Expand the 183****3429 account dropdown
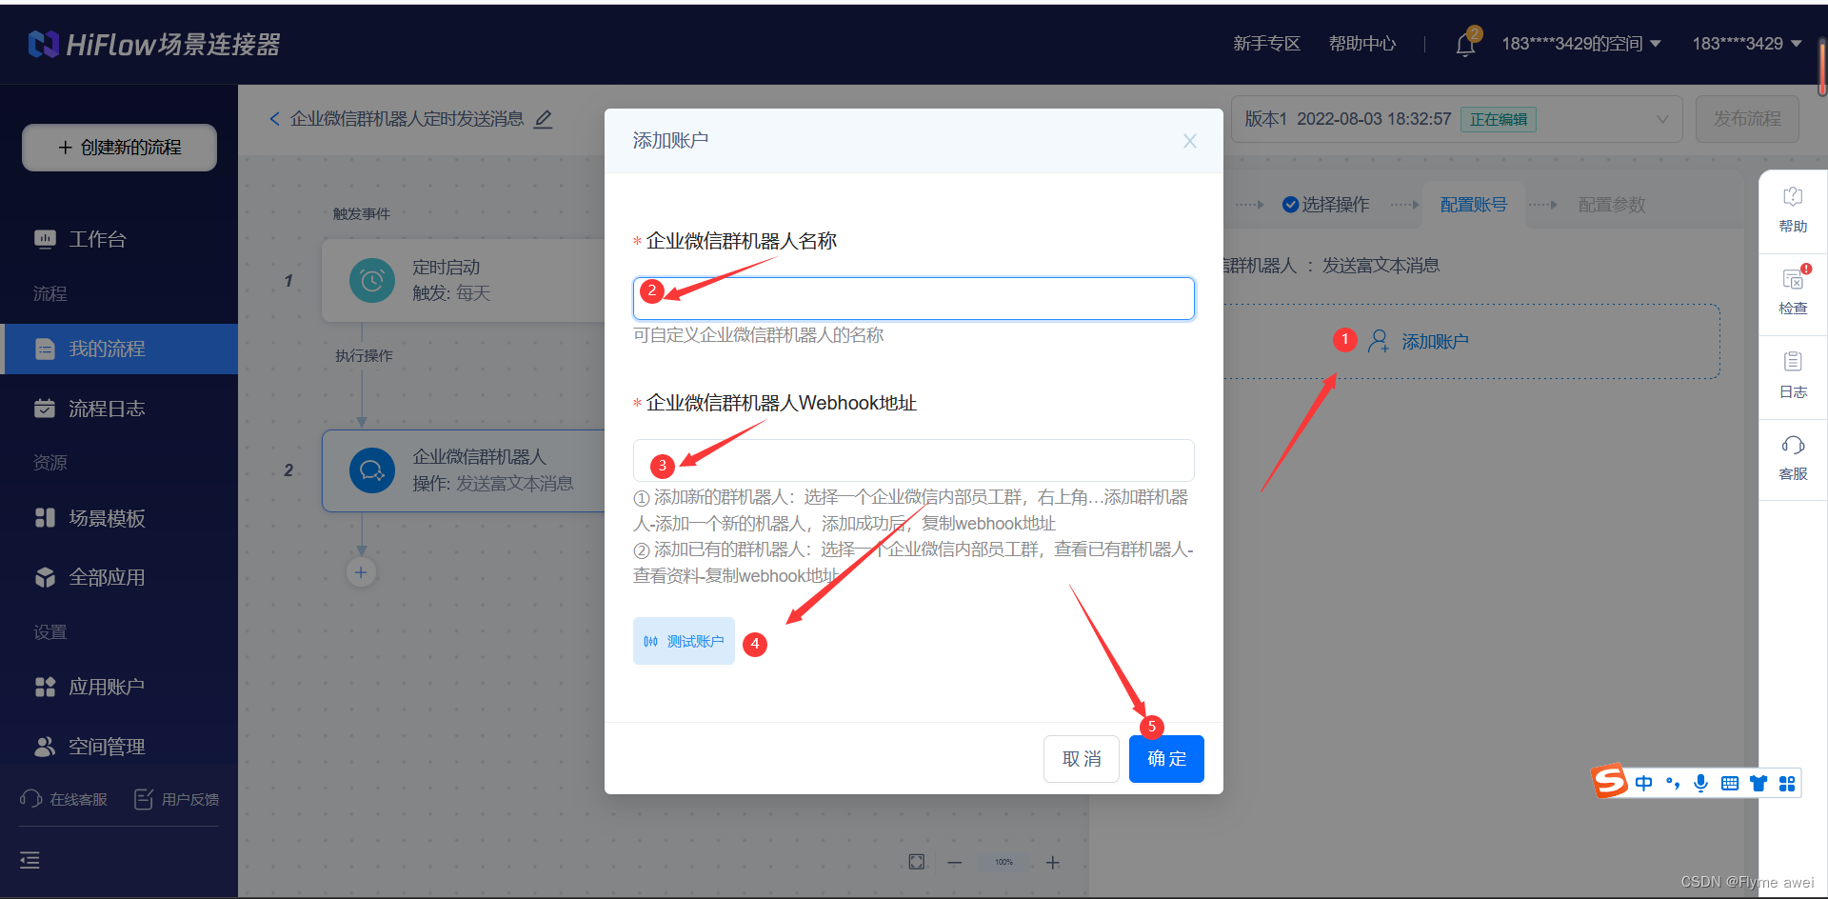The width and height of the screenshot is (1828, 899). pos(1746,44)
